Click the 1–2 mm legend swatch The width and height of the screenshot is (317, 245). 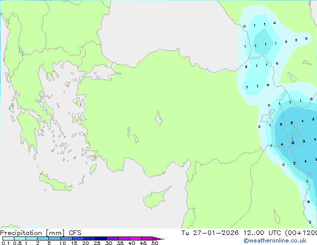[x=31, y=238]
